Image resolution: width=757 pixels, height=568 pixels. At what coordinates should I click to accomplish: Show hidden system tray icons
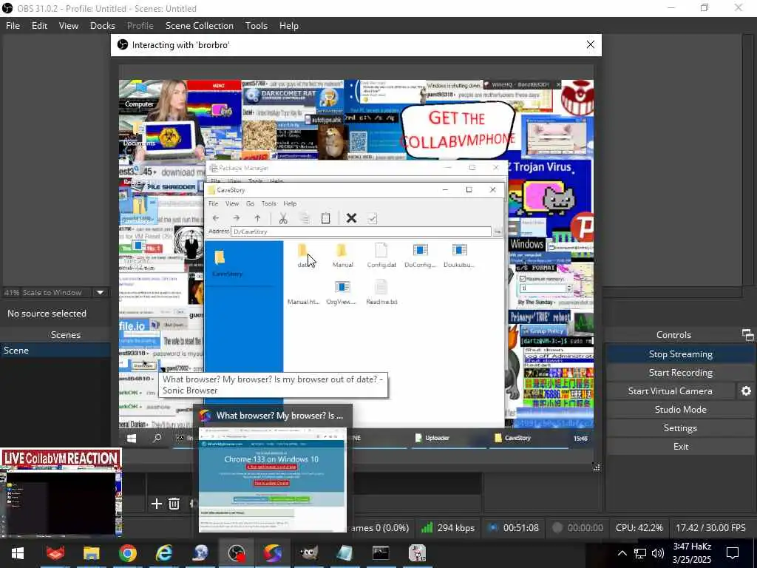click(622, 553)
